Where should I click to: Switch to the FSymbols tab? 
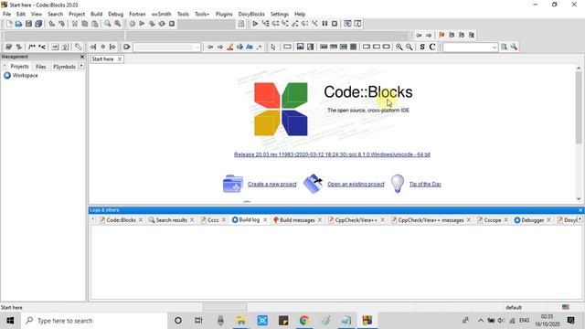(64, 67)
